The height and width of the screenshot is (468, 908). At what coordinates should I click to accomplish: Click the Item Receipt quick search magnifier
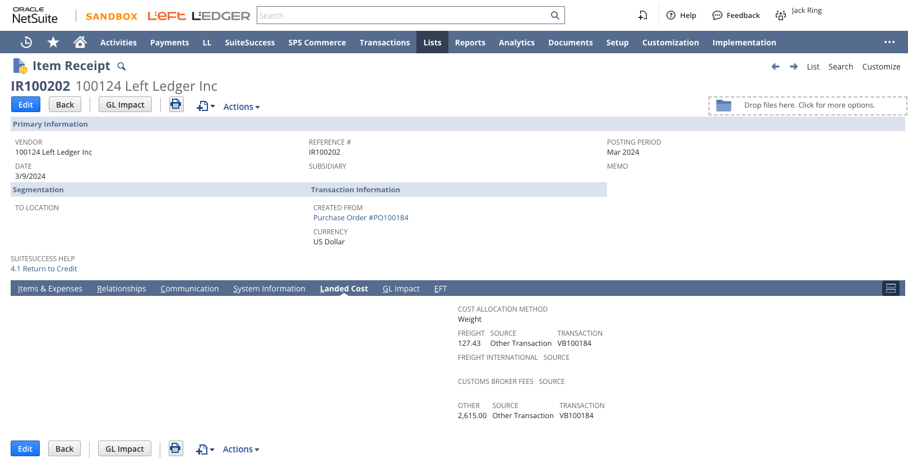click(x=121, y=67)
